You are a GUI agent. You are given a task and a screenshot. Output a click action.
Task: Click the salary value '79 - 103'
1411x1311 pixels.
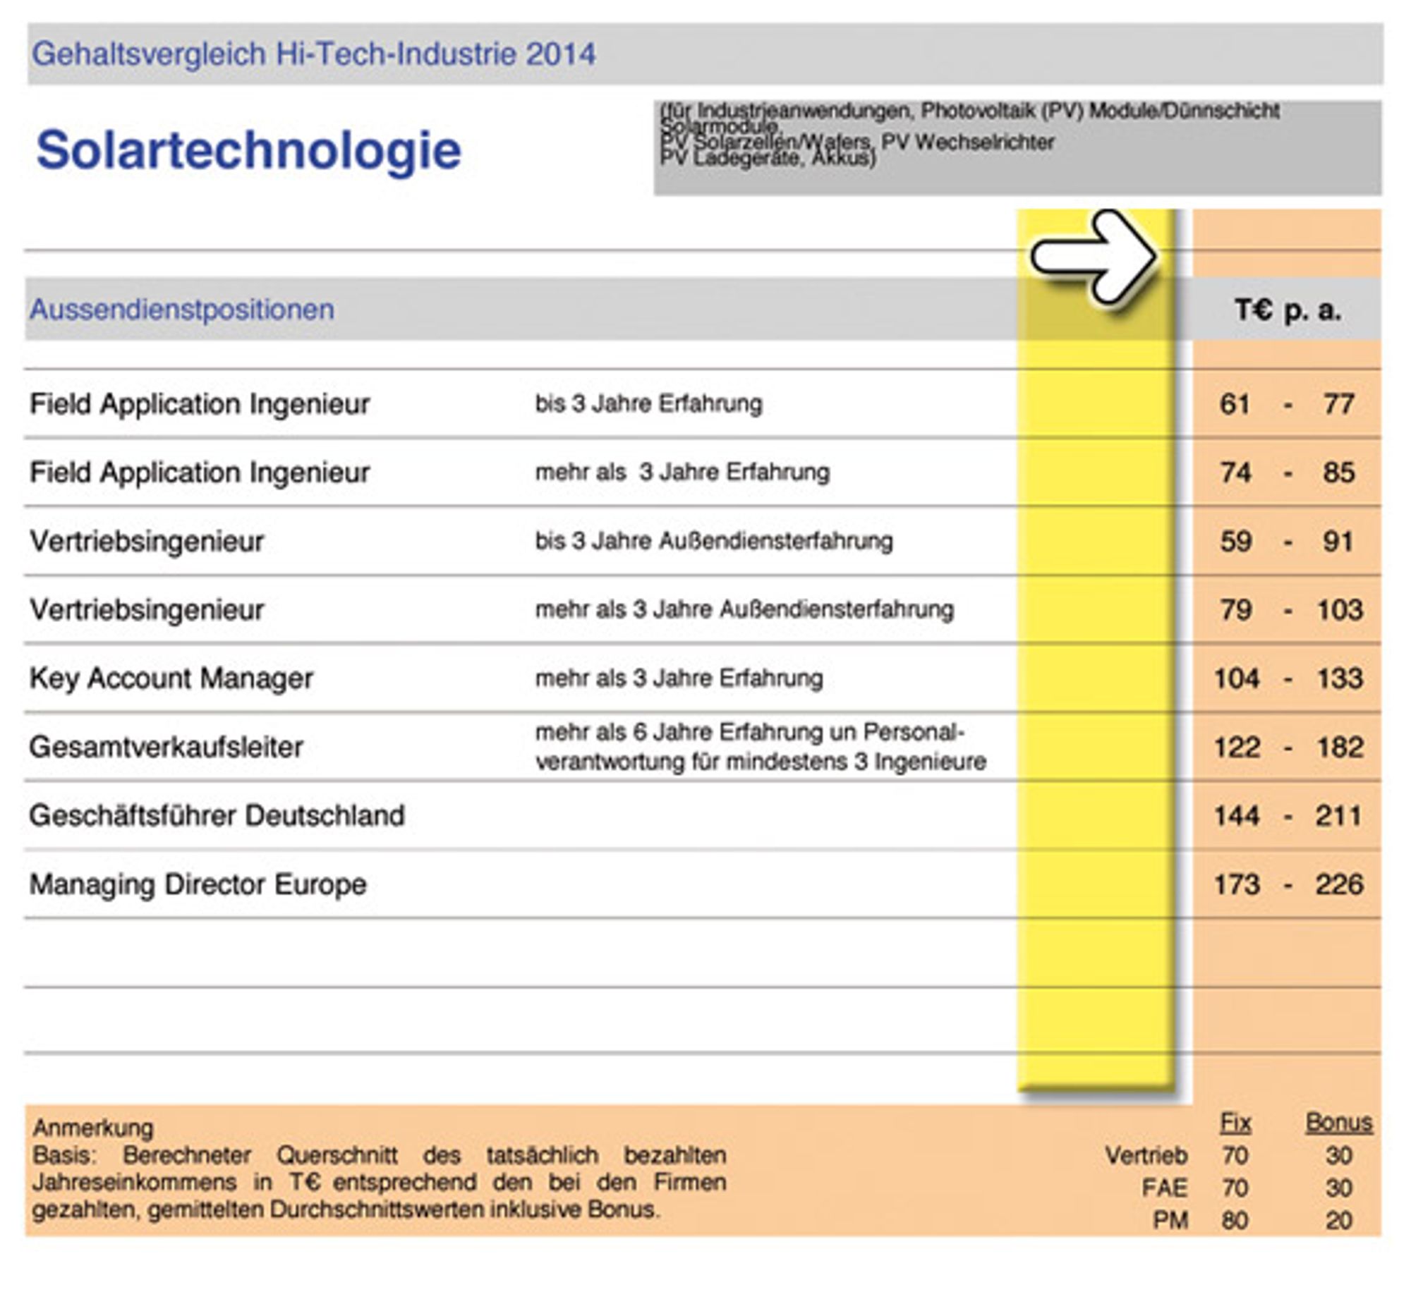tap(1290, 609)
